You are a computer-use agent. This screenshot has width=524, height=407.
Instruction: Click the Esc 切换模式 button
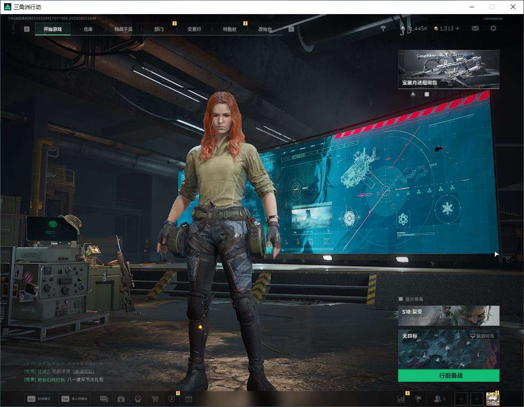coord(40,399)
